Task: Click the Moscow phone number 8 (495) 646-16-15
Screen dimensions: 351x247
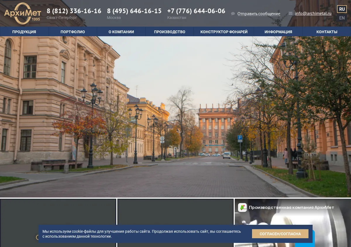Action: pos(134,11)
